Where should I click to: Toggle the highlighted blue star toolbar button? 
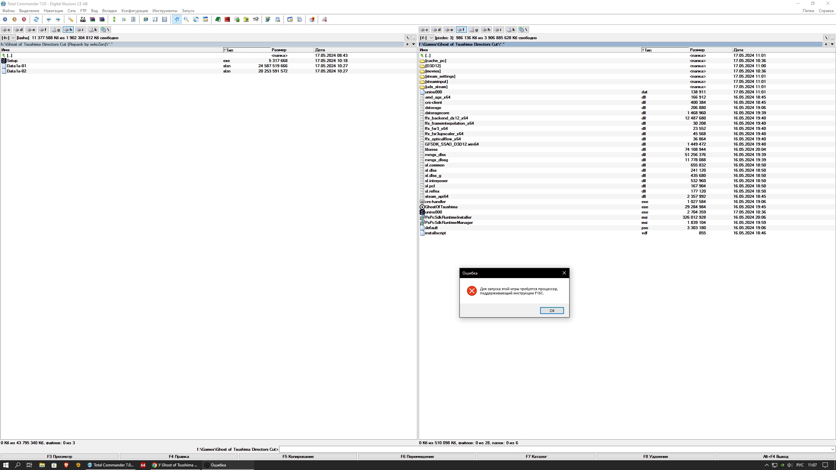pyautogui.click(x=177, y=20)
